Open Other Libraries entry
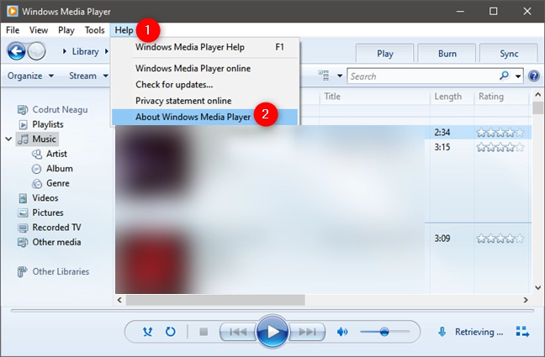 pos(53,271)
